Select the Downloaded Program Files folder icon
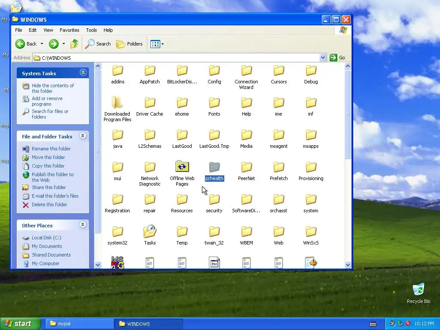Viewport: 440px width, 330px height. click(118, 103)
